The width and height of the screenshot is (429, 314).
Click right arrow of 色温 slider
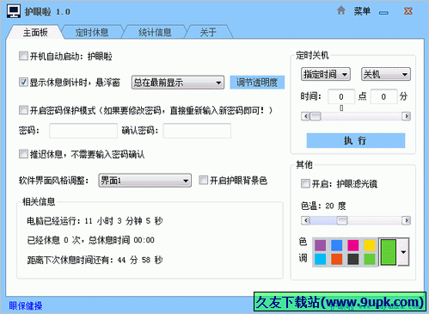tap(406, 220)
